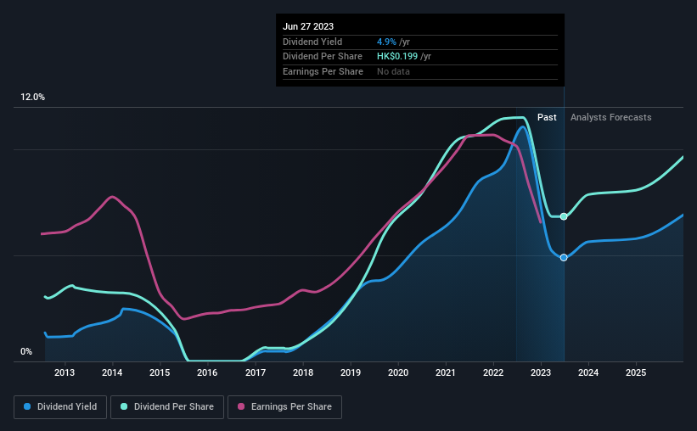This screenshot has width=697, height=431.
Task: Click the 2023 x-axis label
Action: (x=541, y=372)
